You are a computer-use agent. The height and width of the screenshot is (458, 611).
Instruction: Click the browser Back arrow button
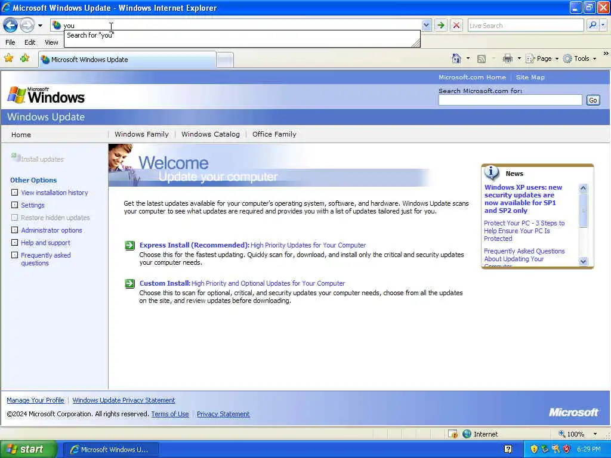(11, 26)
